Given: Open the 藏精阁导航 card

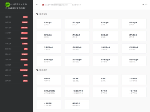Looking at the screenshot, I should 77,105.
